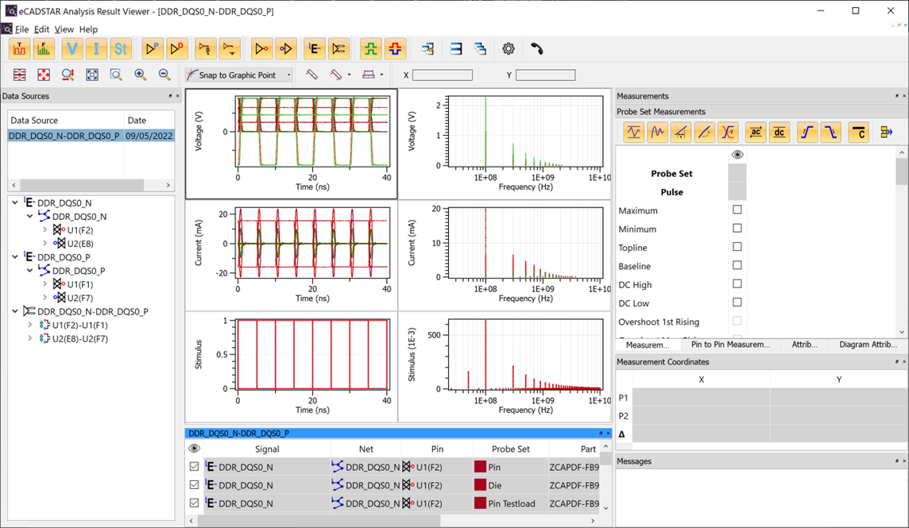909x528 pixels.
Task: Toggle the E-net signals icon
Action: (x=314, y=49)
